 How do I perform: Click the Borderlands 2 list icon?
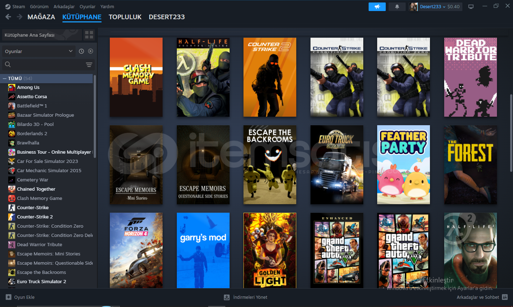tap(12, 133)
